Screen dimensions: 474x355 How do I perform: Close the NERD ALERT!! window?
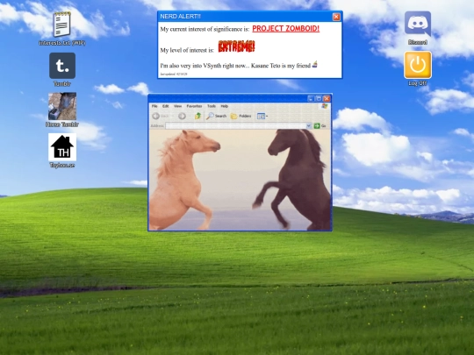tap(336, 17)
